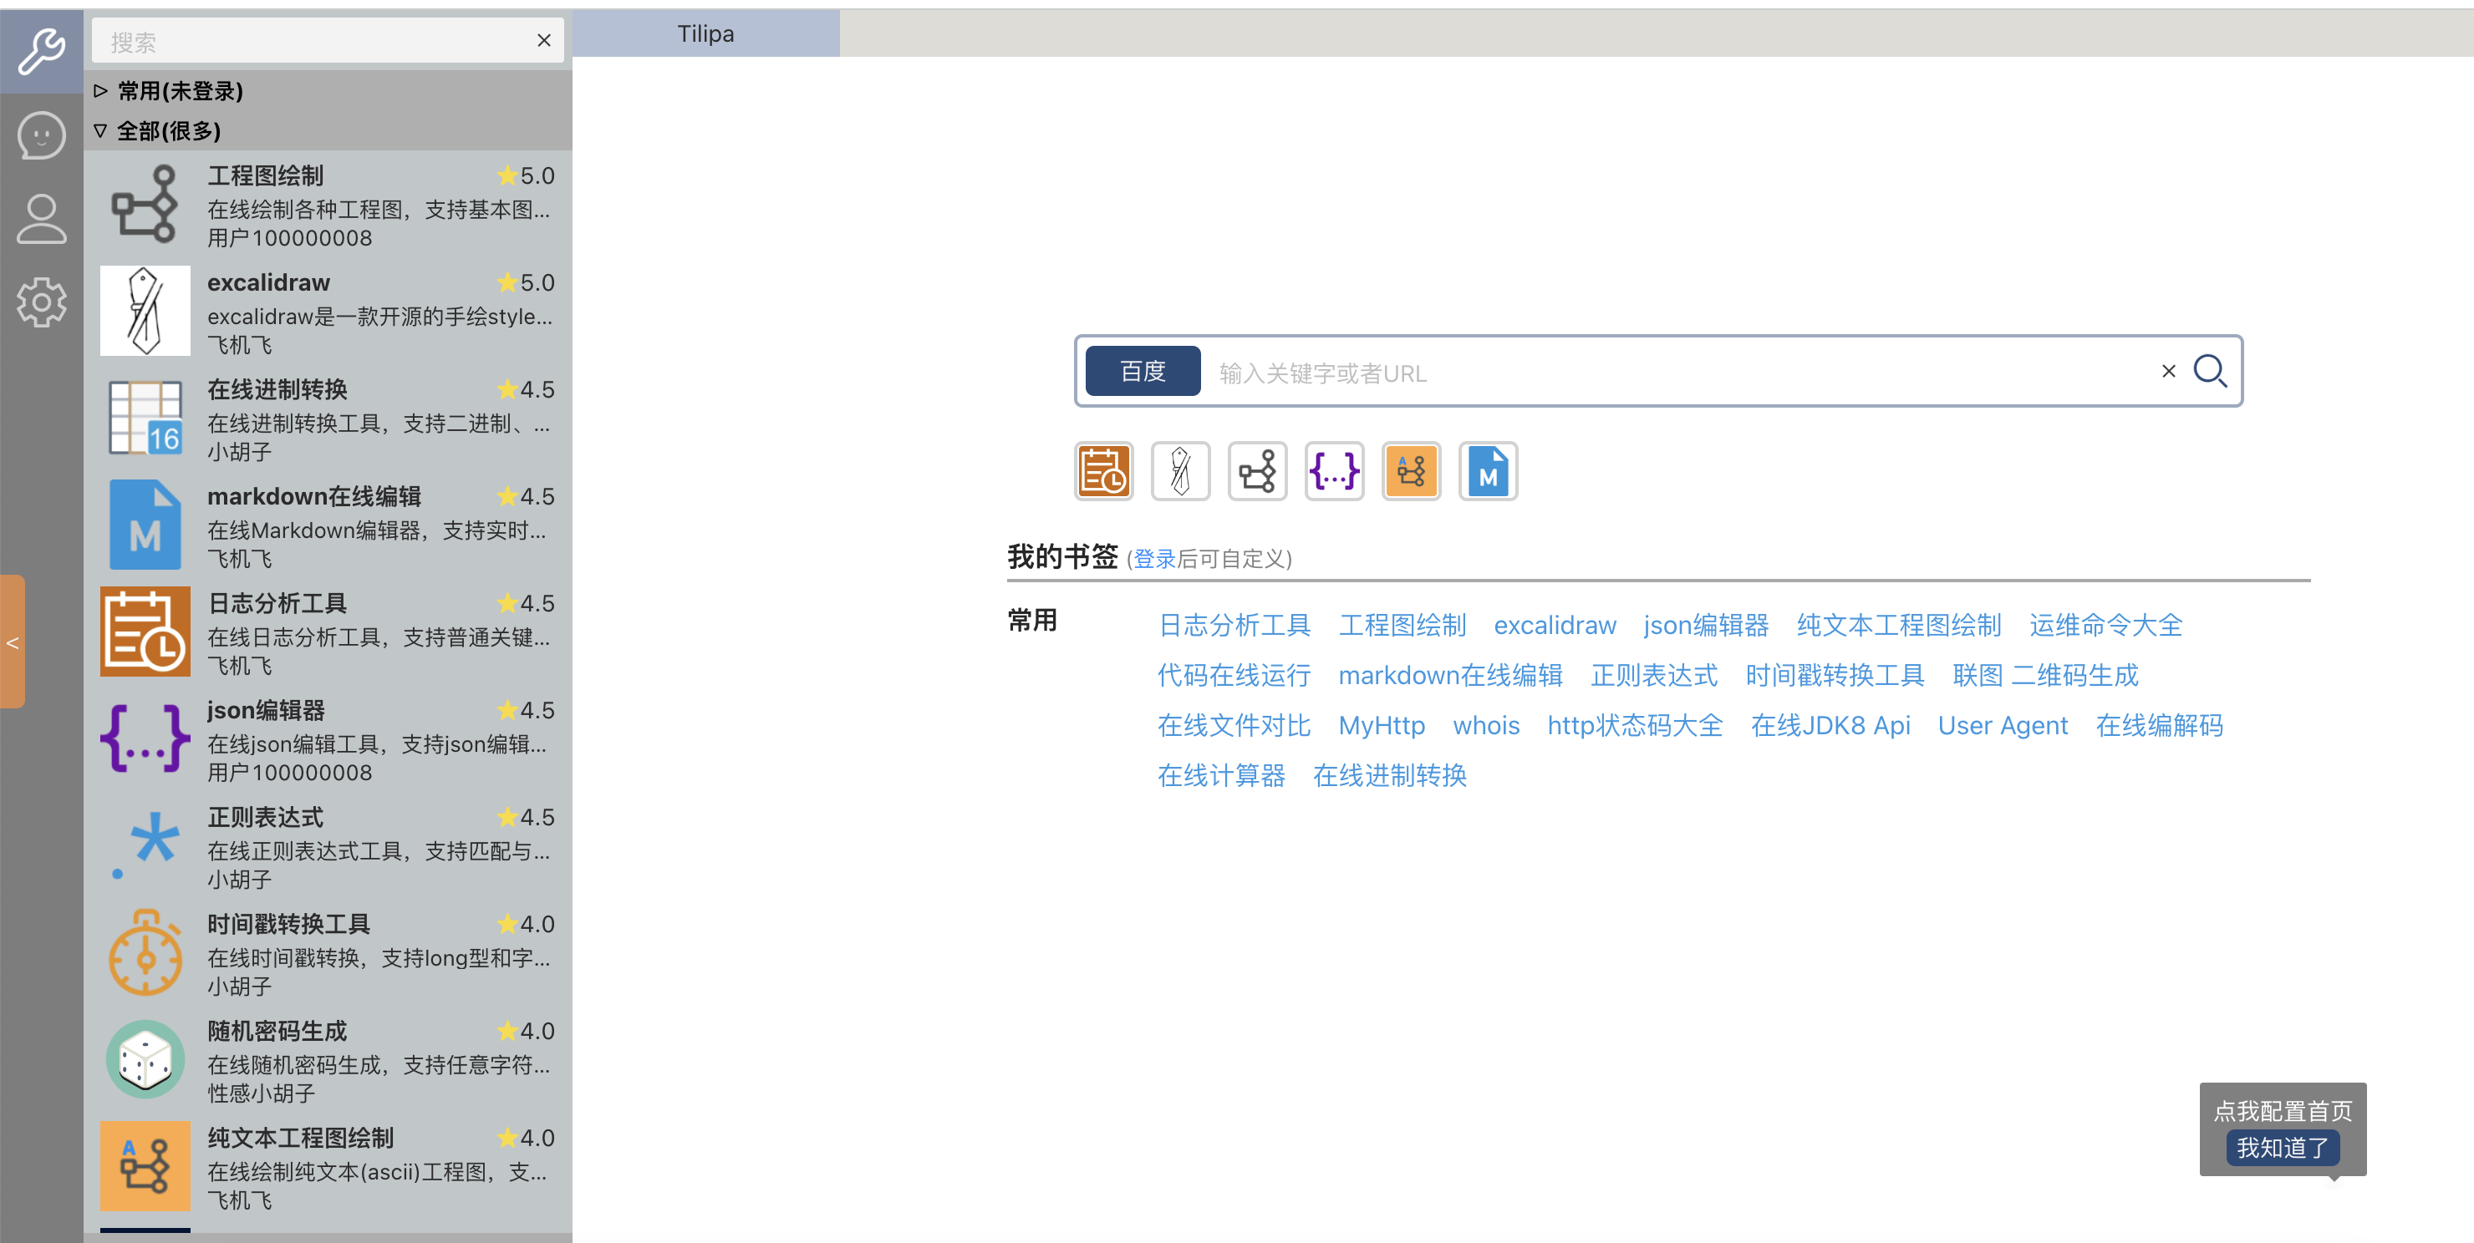Click the json editor braces shortcut icon

click(1334, 471)
